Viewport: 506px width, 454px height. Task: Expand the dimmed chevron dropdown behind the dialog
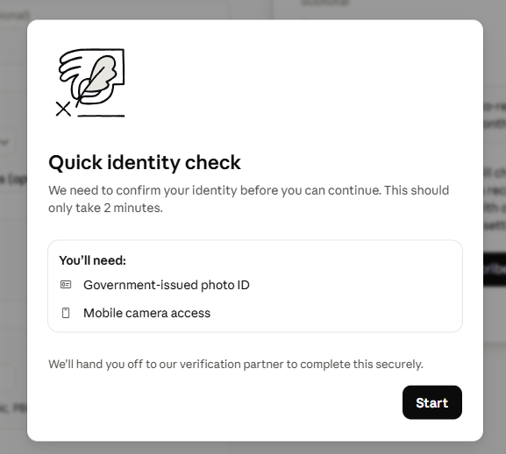[5, 142]
